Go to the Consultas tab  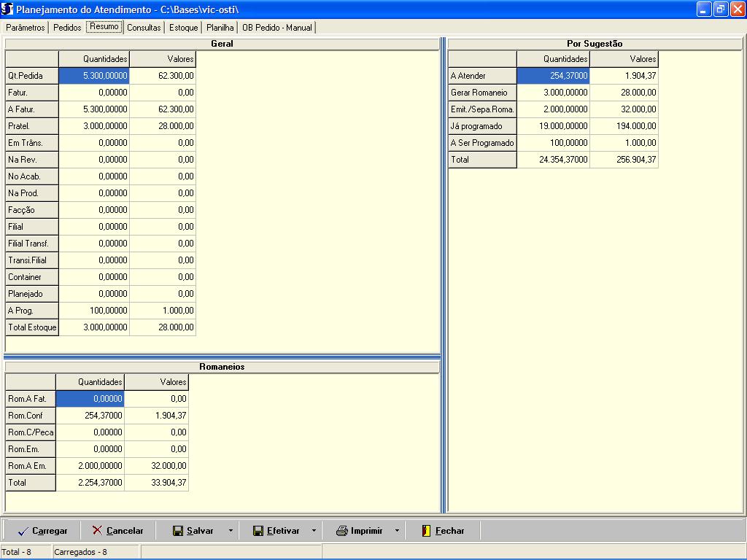pos(144,28)
